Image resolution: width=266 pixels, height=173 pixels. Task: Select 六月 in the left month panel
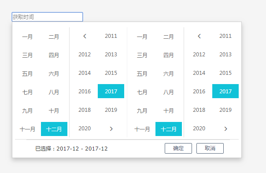click(x=54, y=74)
